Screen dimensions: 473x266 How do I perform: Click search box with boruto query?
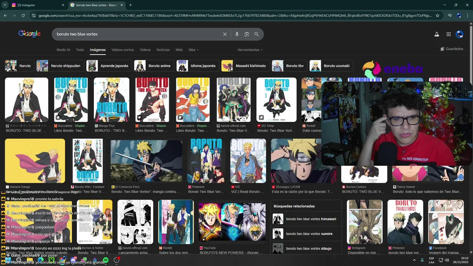tap(137, 34)
